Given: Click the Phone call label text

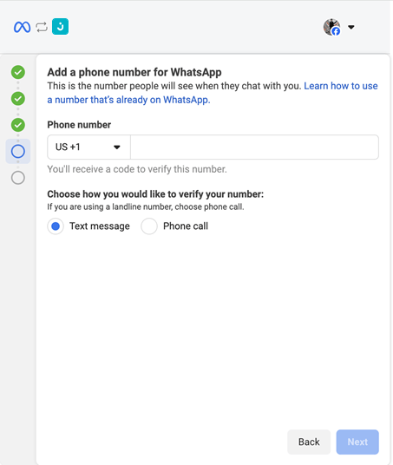Looking at the screenshot, I should pyautogui.click(x=186, y=226).
